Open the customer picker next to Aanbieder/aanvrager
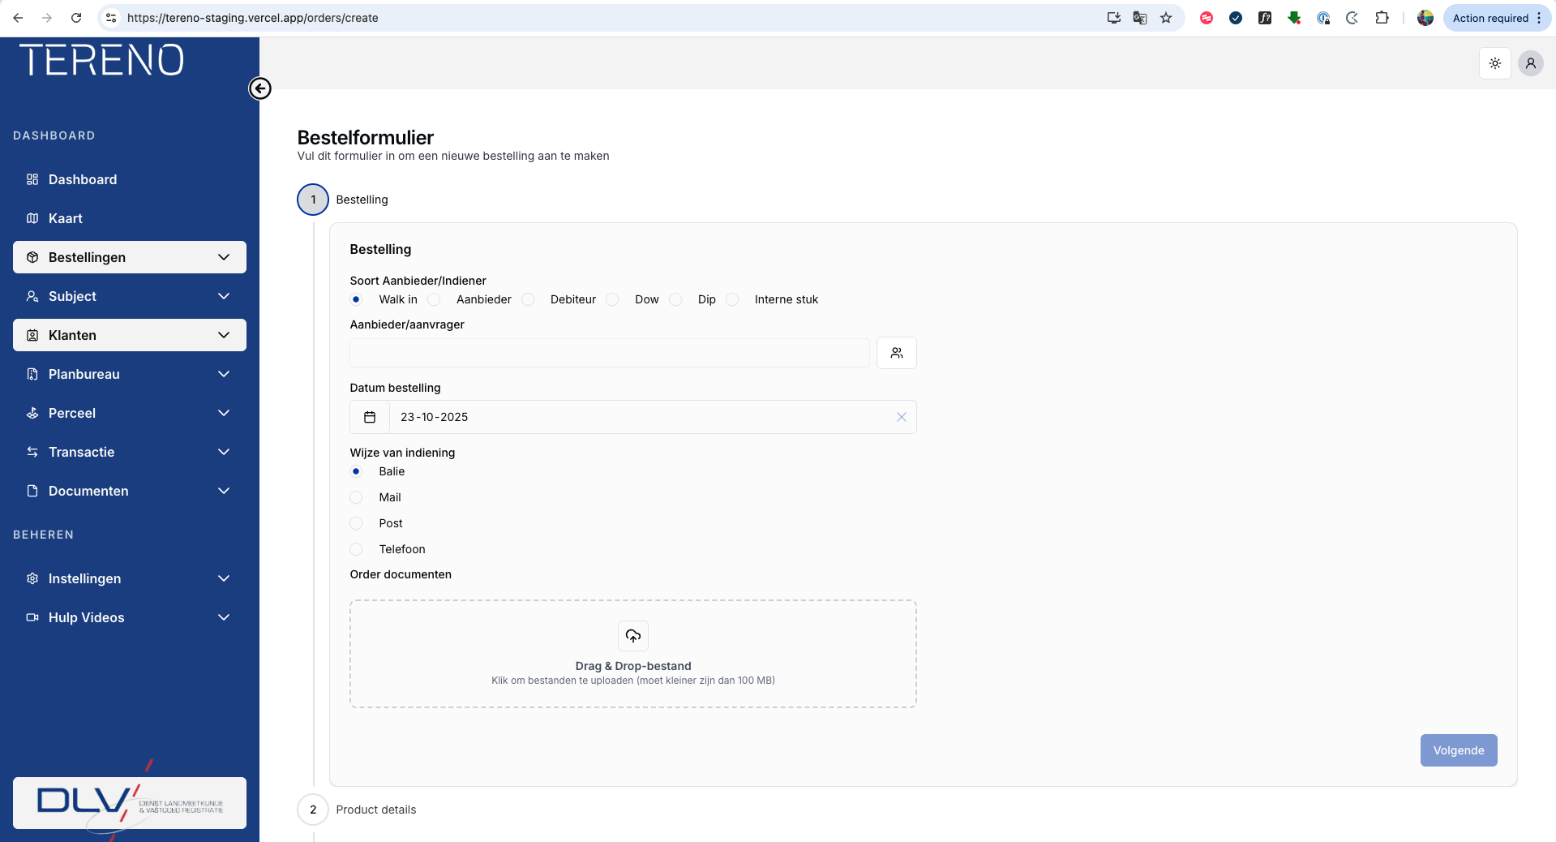This screenshot has width=1556, height=842. coord(897,353)
